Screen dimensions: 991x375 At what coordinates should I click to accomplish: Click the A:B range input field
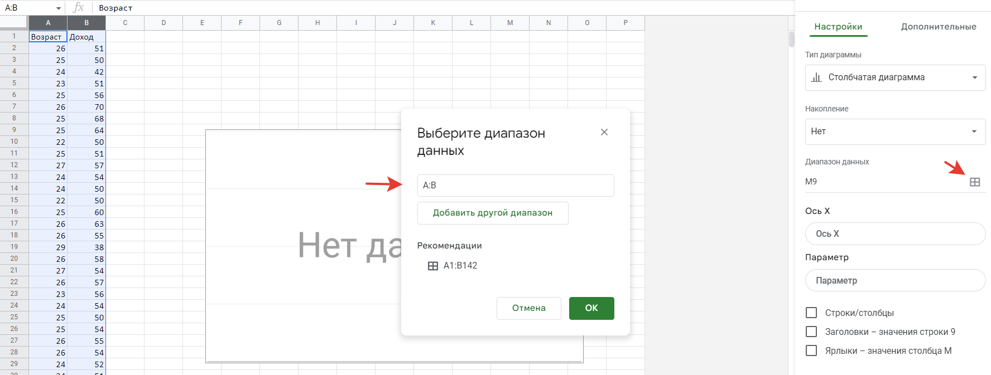[515, 186]
